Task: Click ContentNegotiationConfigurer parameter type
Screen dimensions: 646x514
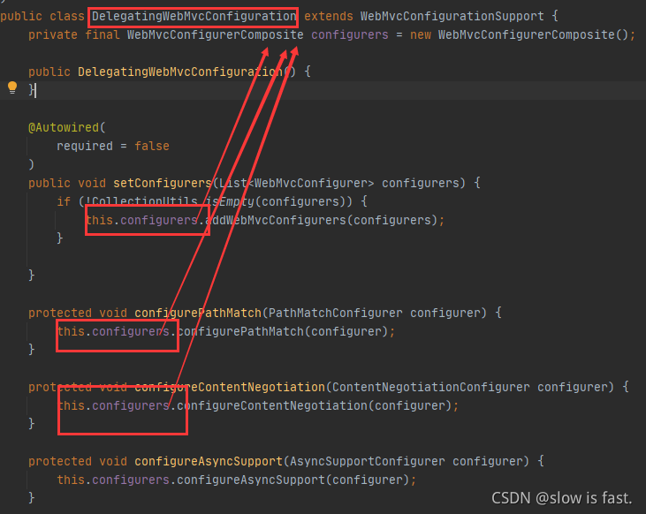Action: click(431, 387)
